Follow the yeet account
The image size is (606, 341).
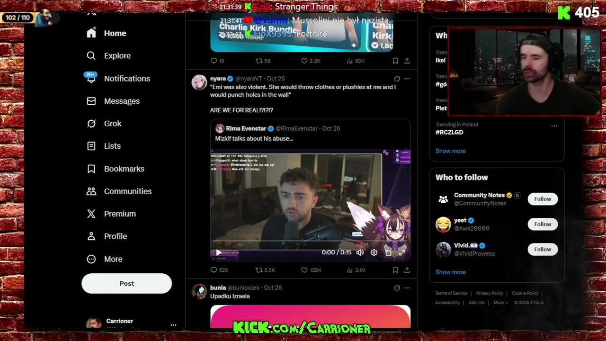pos(543,224)
